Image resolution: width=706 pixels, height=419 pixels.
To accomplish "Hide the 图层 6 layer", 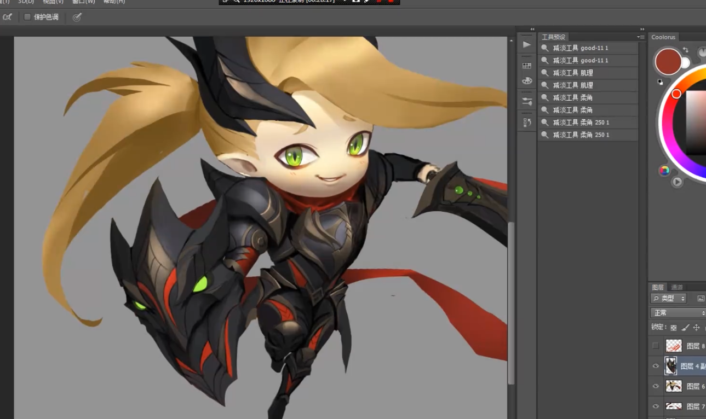I will coord(656,386).
